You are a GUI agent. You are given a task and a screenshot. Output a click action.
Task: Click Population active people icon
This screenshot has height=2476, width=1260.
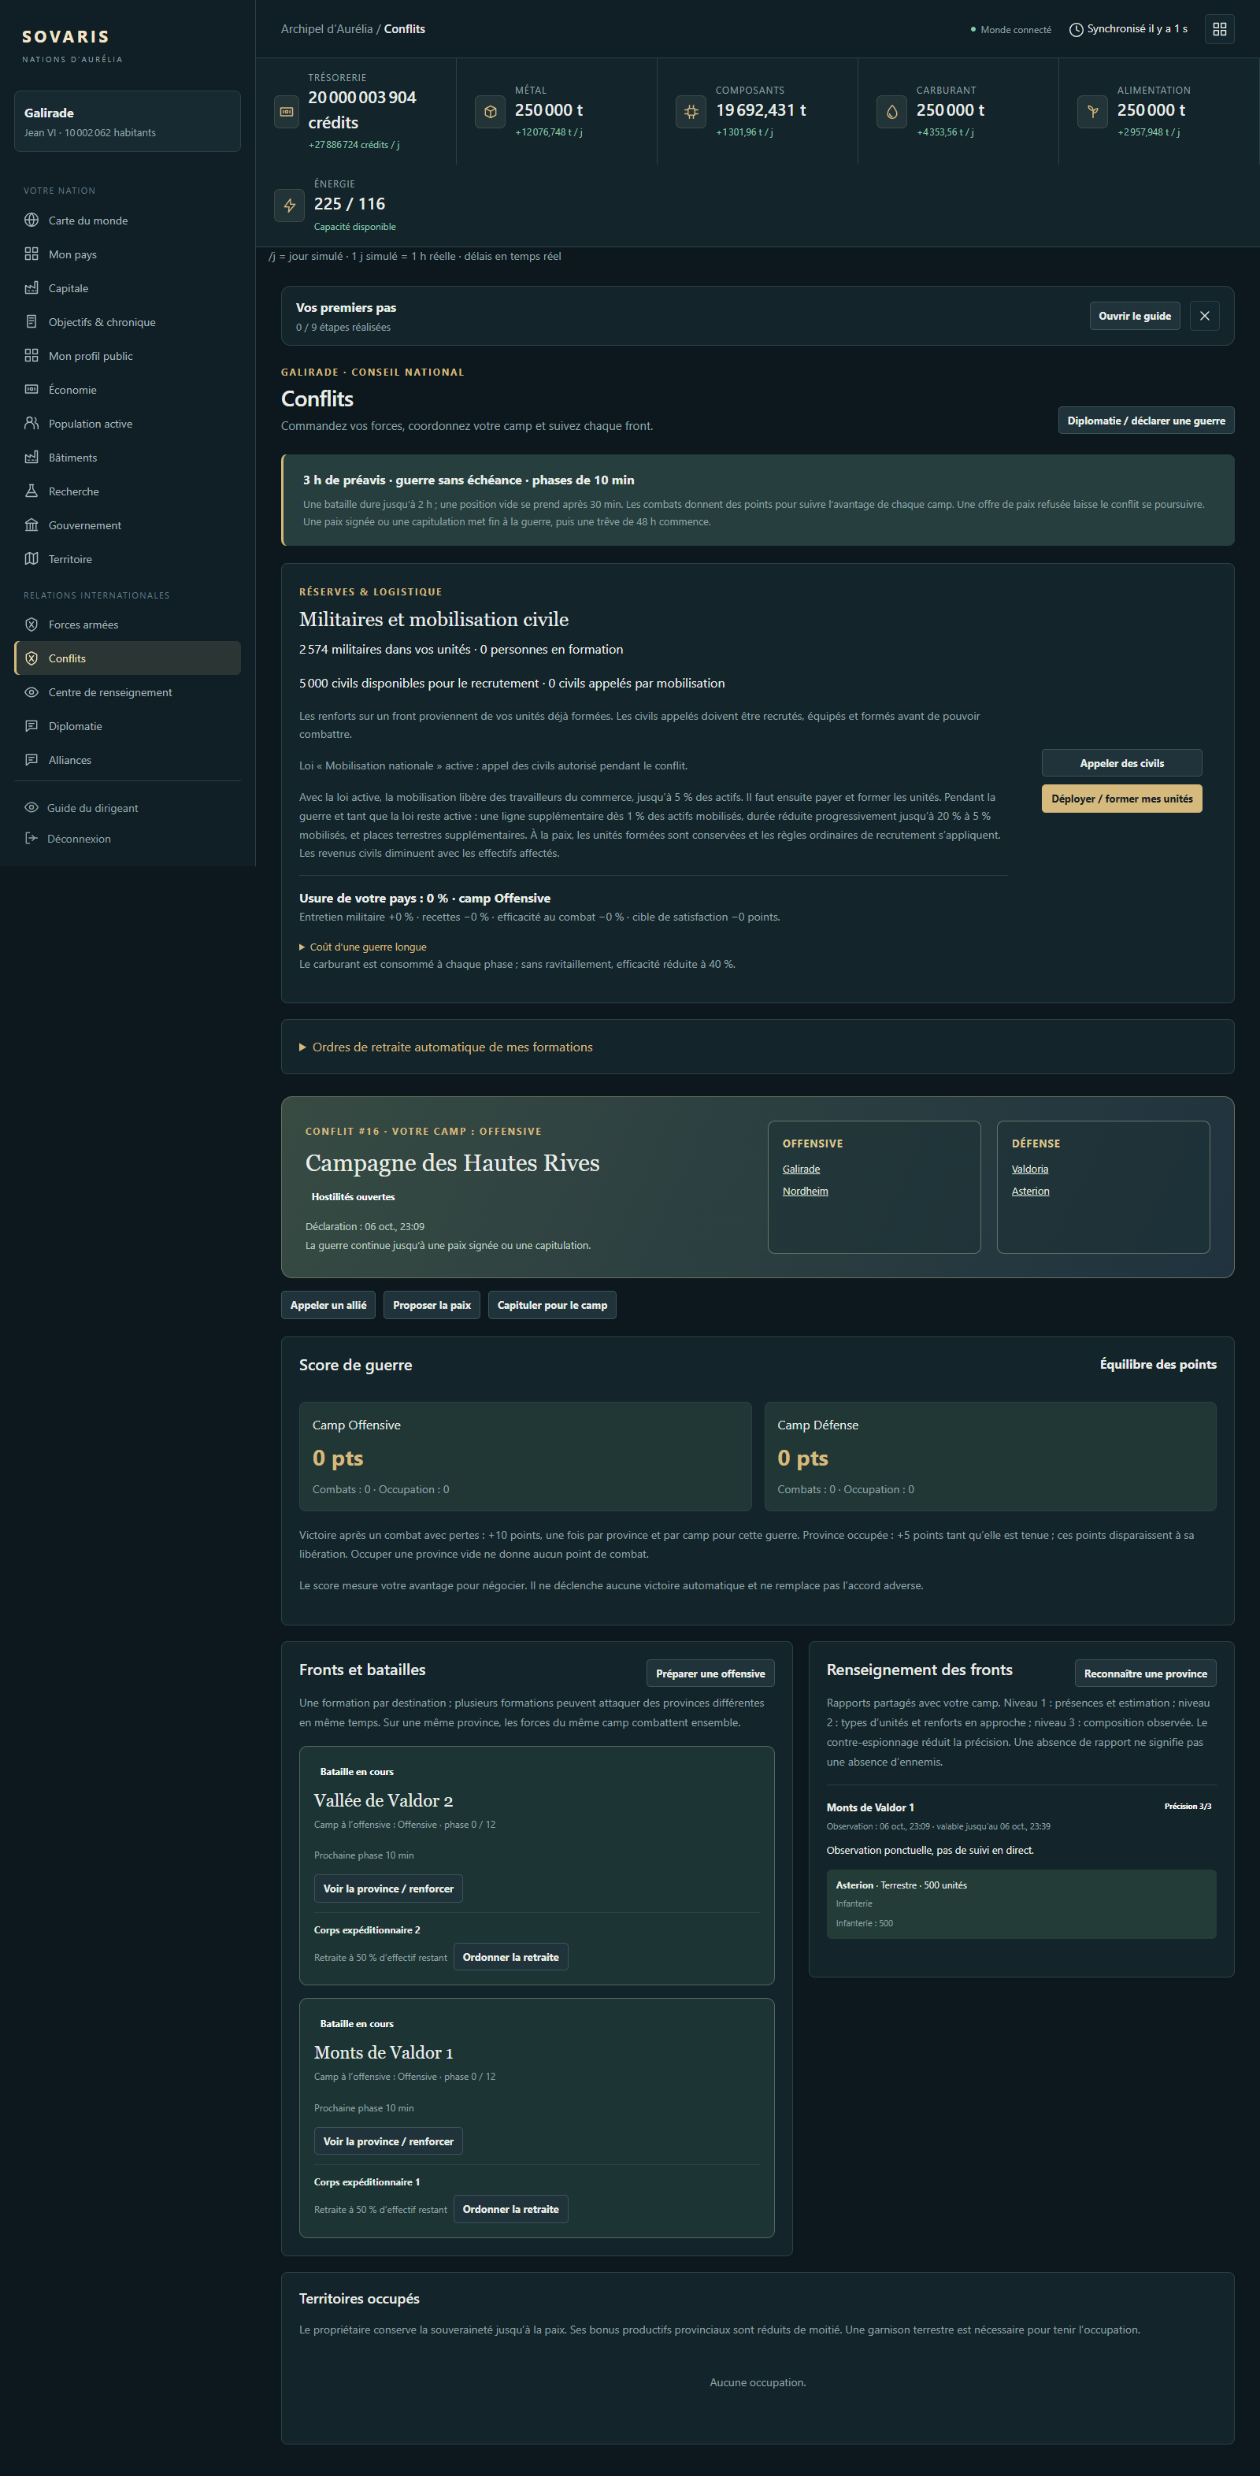(x=31, y=423)
